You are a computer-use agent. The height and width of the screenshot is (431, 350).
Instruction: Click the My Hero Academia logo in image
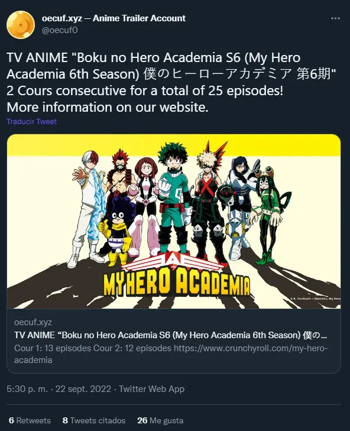[177, 279]
